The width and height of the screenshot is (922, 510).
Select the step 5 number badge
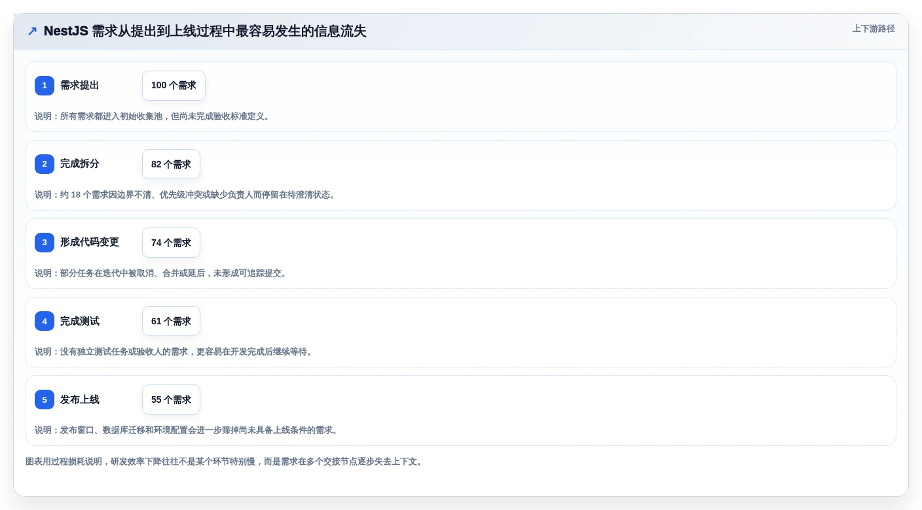[45, 399]
